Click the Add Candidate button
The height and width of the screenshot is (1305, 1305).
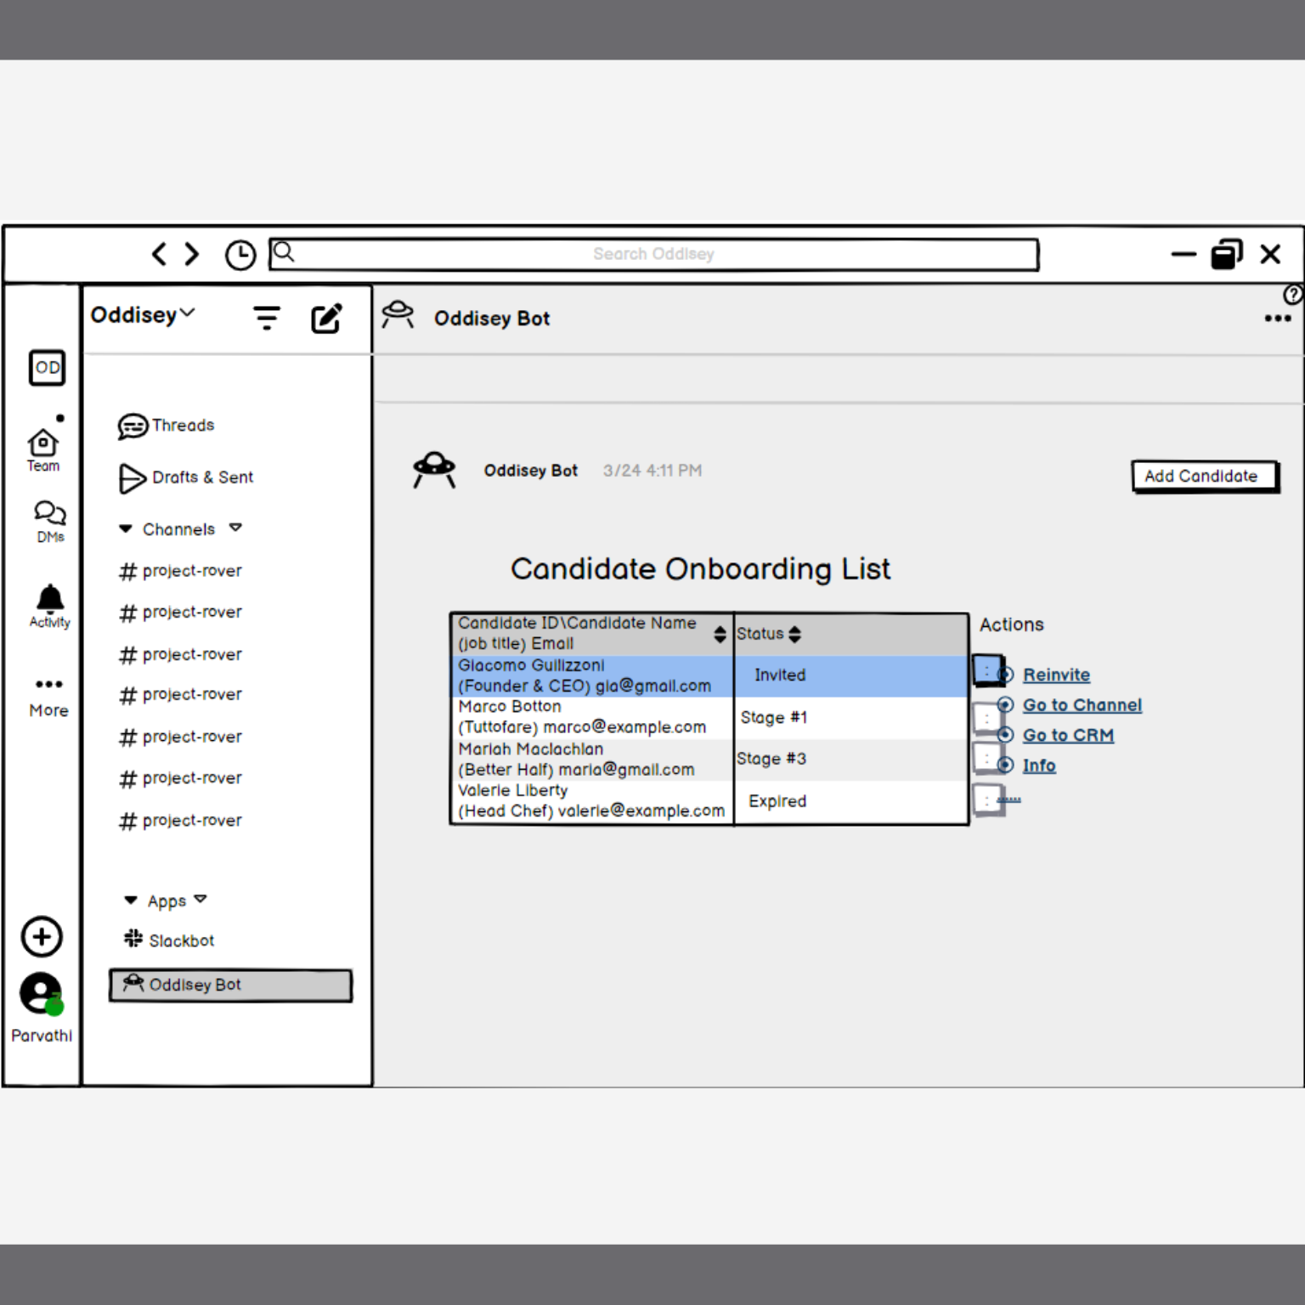pyautogui.click(x=1205, y=477)
